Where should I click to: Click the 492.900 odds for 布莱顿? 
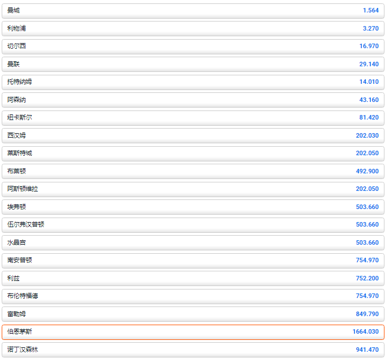[x=367, y=171]
